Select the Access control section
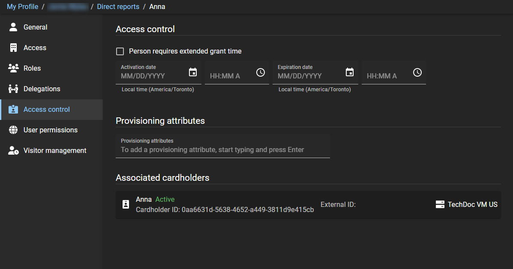Screen dimensions: 513x269 pos(52,110)
